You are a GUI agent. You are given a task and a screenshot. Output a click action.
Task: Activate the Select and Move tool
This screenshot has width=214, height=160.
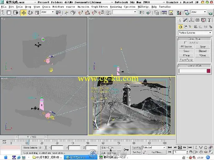click(x=23, y=12)
